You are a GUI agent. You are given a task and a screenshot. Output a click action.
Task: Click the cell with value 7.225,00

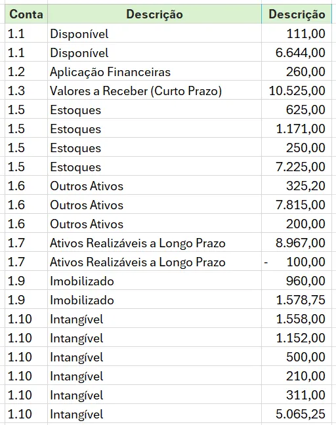[297, 166]
